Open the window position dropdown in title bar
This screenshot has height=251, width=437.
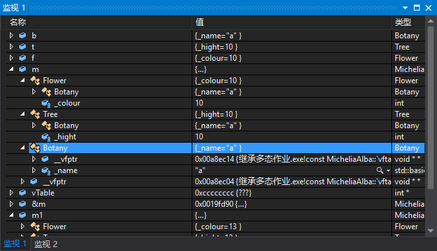point(405,8)
